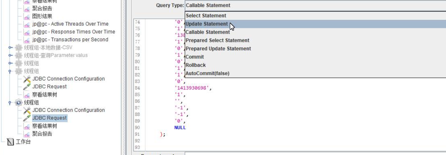The width and height of the screenshot is (446, 155).
Task: Open the Query Type combo box
Action: tap(314, 5)
